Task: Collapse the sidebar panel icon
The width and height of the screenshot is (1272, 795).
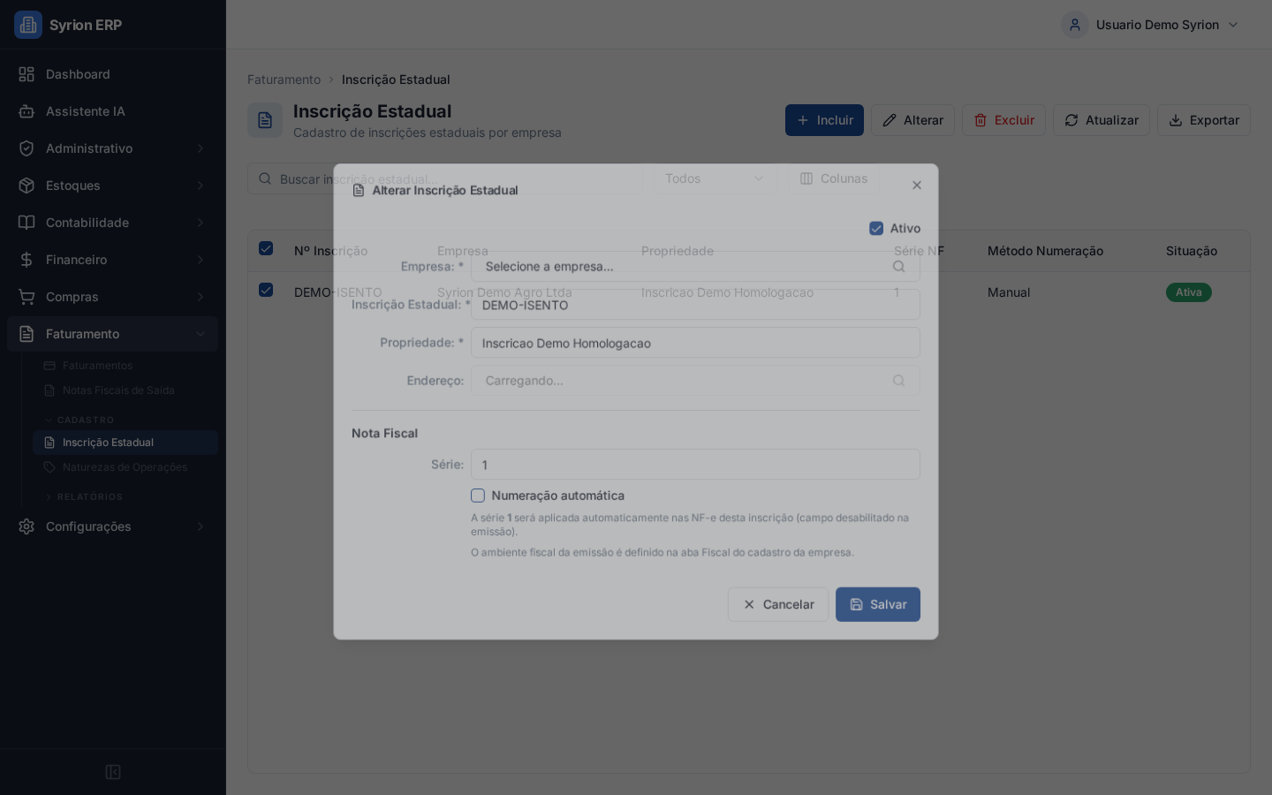Action: pyautogui.click(x=113, y=772)
